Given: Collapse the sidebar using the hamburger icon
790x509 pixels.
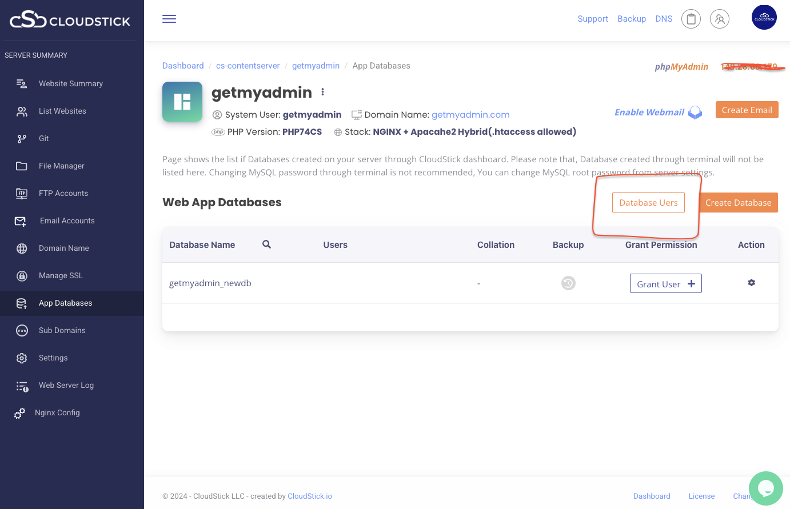Looking at the screenshot, I should tap(169, 18).
